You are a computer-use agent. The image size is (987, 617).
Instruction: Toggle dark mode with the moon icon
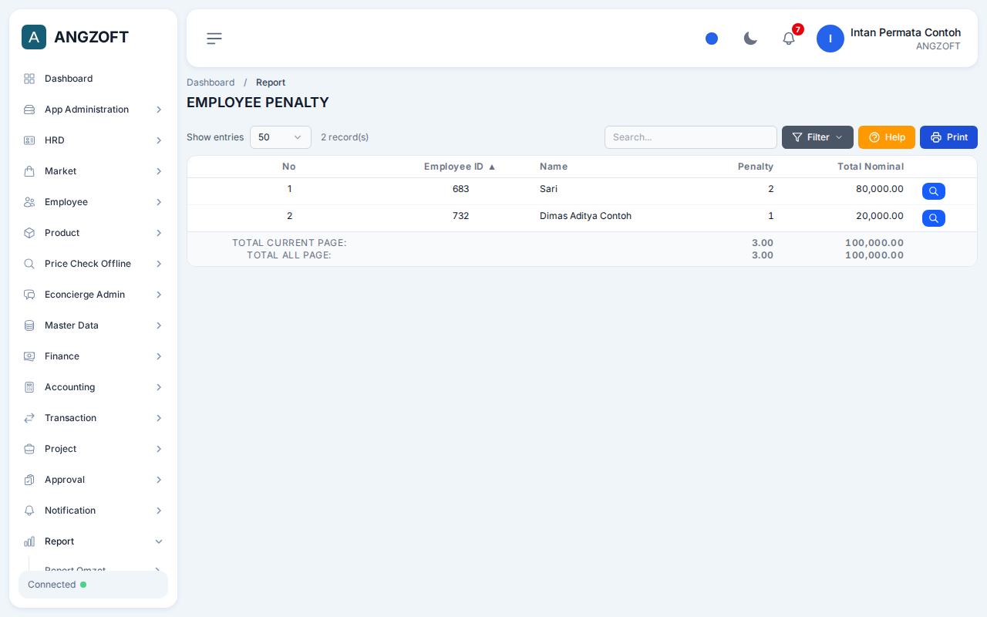pyautogui.click(x=750, y=39)
